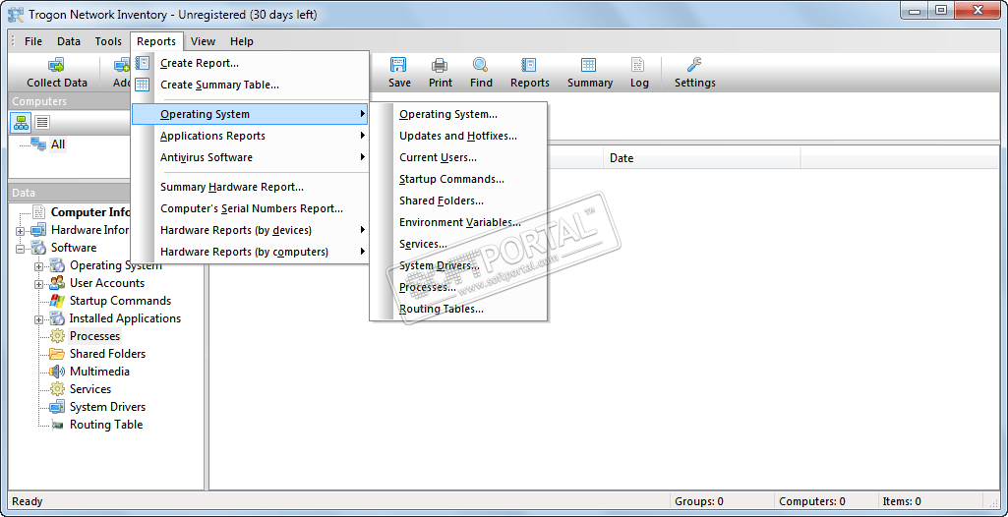Close the open Reports menu
Image resolution: width=1008 pixels, height=517 pixels.
coord(156,41)
